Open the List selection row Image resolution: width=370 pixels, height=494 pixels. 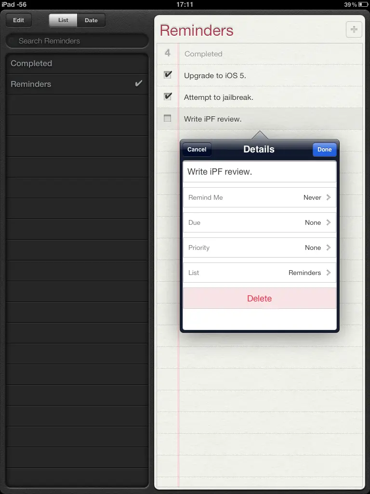(259, 273)
